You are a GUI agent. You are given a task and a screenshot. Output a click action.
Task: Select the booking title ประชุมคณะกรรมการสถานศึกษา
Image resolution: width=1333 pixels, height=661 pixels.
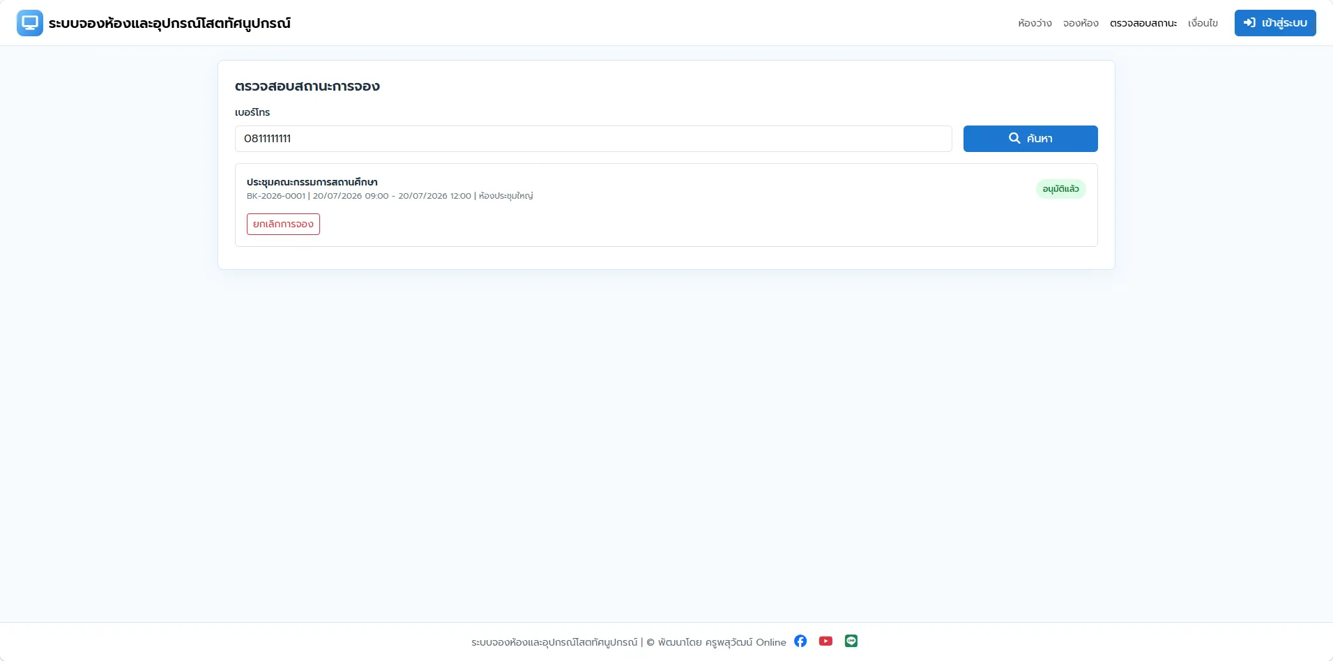(x=312, y=182)
